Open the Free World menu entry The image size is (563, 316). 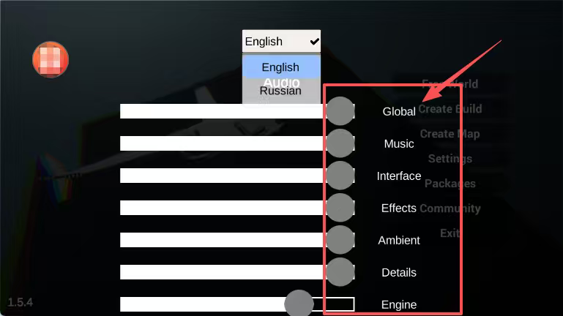[x=450, y=83]
